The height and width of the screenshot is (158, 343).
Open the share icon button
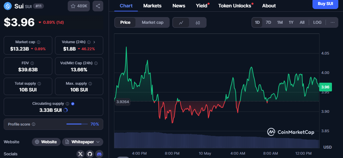tap(98, 6)
